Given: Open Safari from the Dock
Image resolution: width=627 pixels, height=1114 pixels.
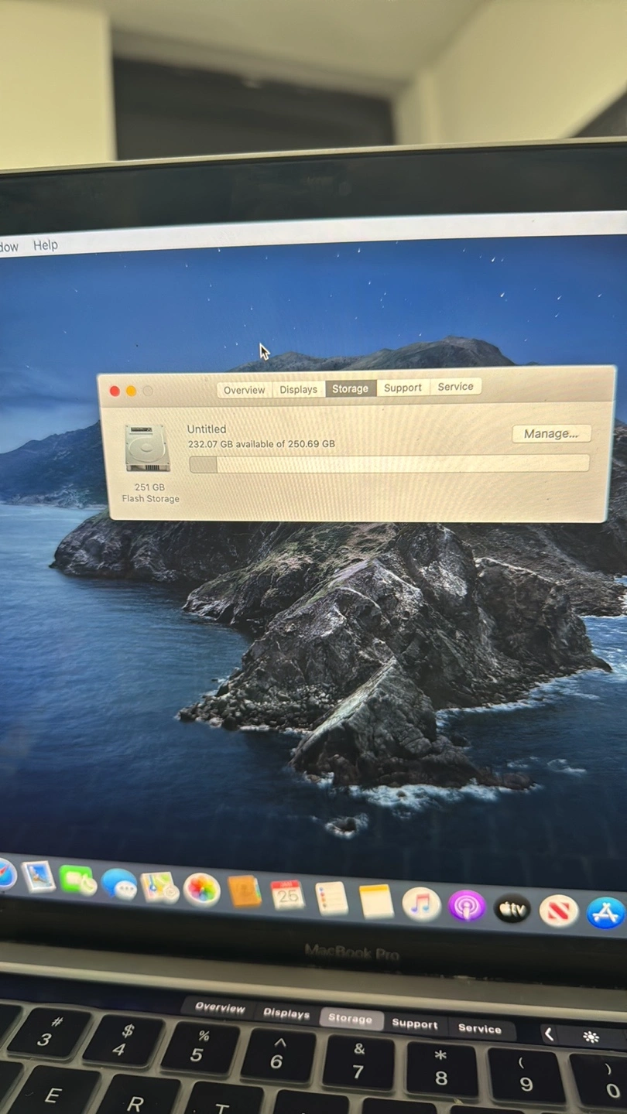Looking at the screenshot, I should [5, 874].
